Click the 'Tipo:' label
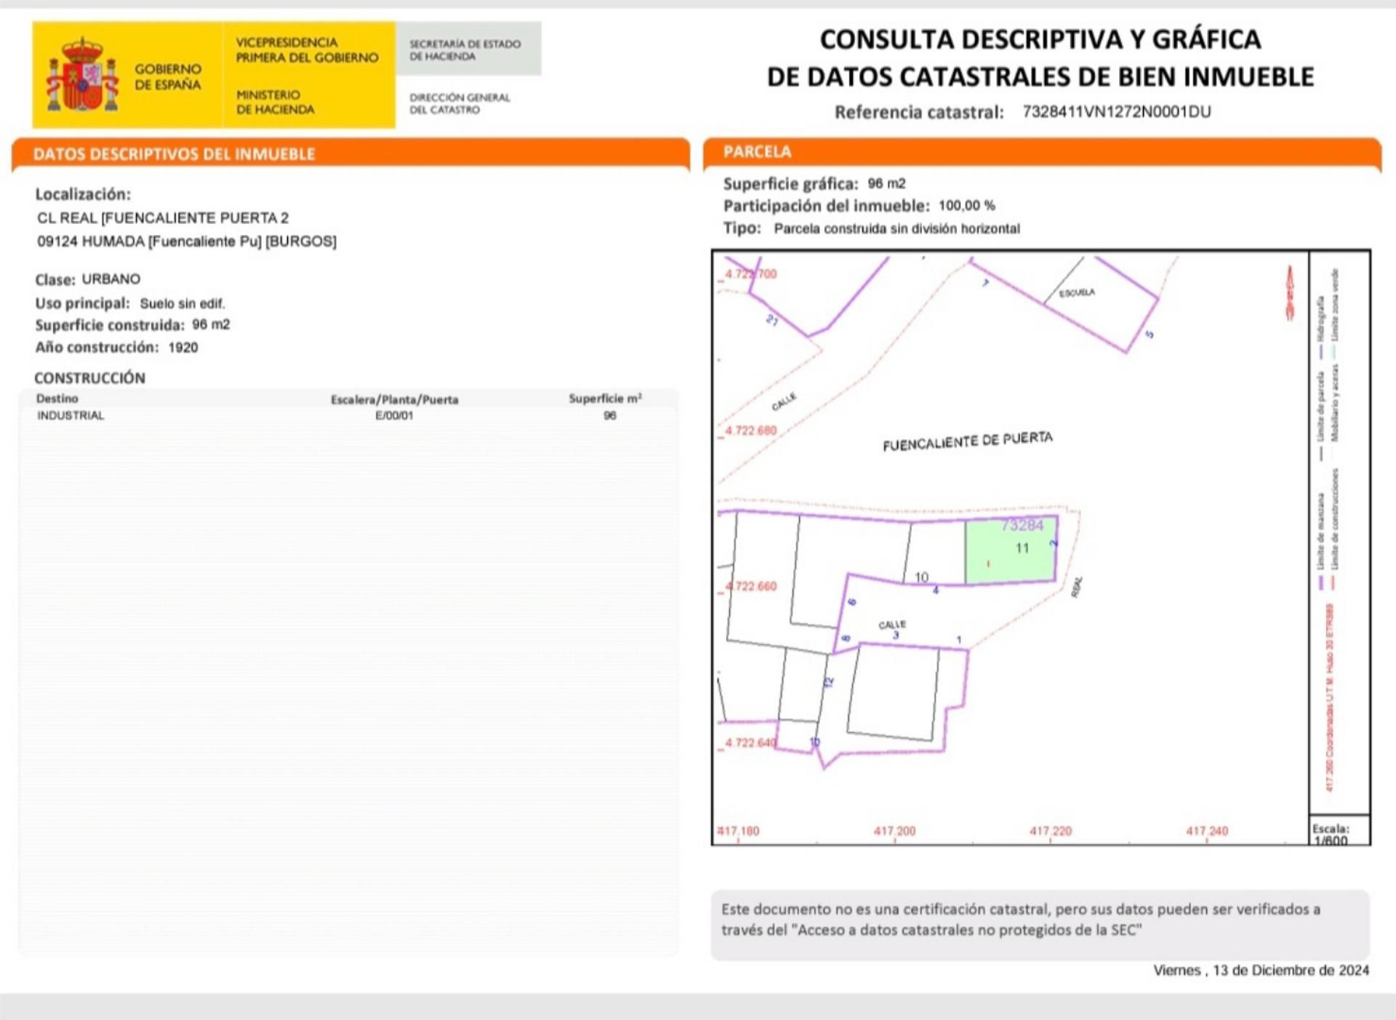Image resolution: width=1396 pixels, height=1020 pixels. pos(742,228)
